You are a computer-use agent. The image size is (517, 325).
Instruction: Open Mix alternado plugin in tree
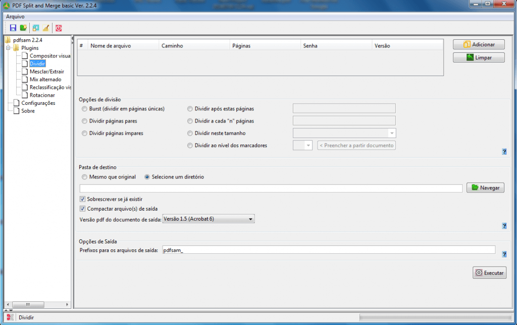point(45,80)
